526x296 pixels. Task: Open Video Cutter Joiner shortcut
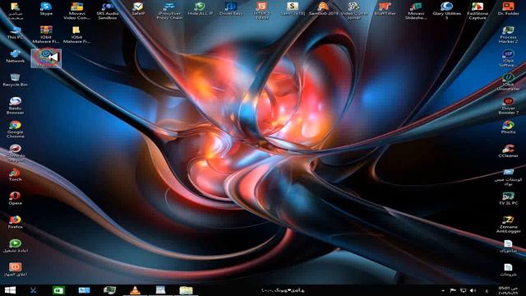[x=354, y=11]
